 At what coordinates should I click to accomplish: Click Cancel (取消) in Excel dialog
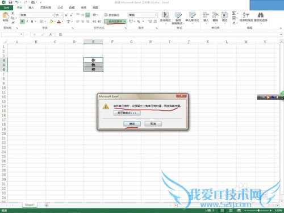(x=153, y=124)
